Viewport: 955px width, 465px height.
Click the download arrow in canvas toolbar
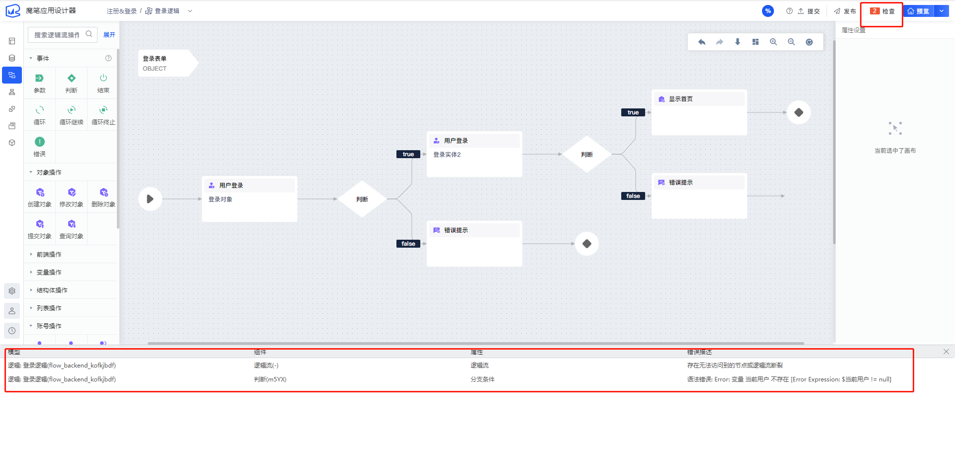[x=738, y=42]
